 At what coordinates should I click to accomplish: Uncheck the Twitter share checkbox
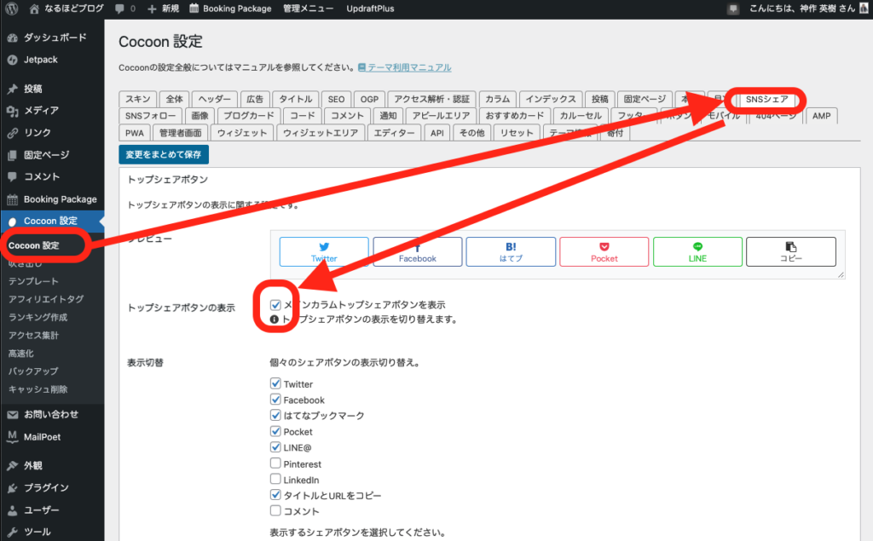[x=275, y=383]
